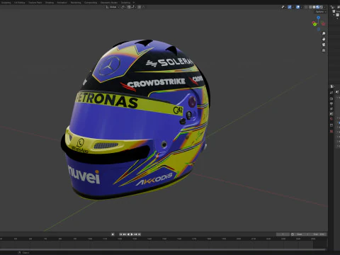Switch to the Texture Paint workspace
This screenshot has height=255, width=340.
pyautogui.click(x=35, y=3)
